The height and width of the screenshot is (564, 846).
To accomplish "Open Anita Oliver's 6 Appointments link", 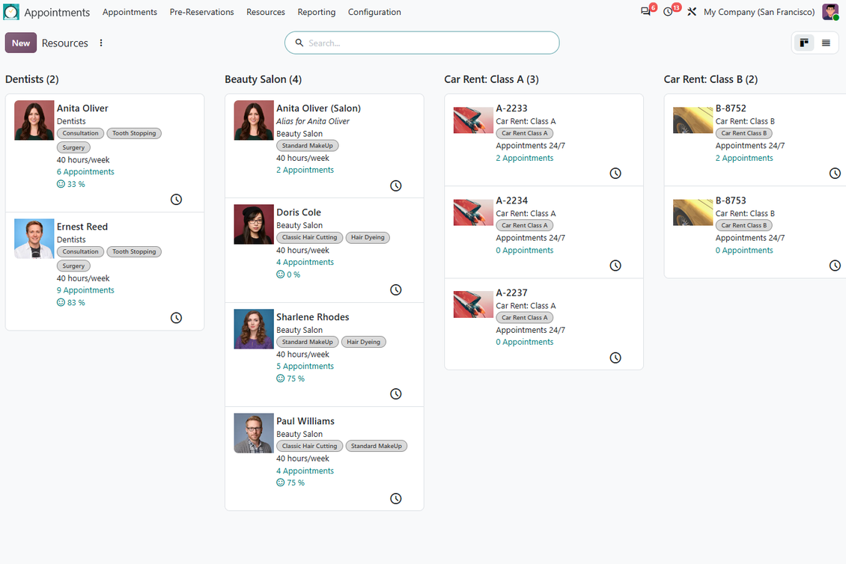I will (x=85, y=172).
